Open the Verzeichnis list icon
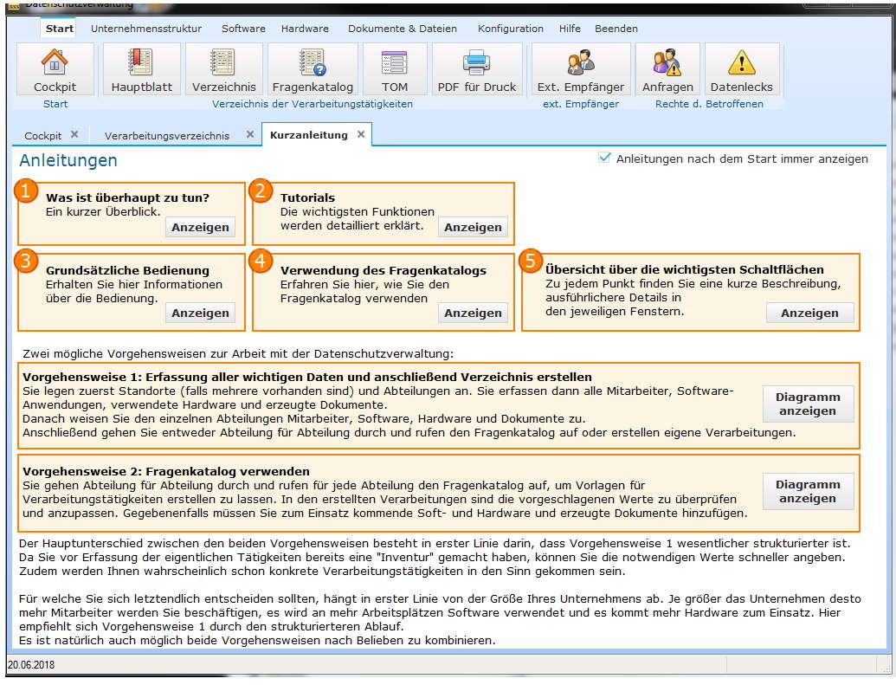 223,69
